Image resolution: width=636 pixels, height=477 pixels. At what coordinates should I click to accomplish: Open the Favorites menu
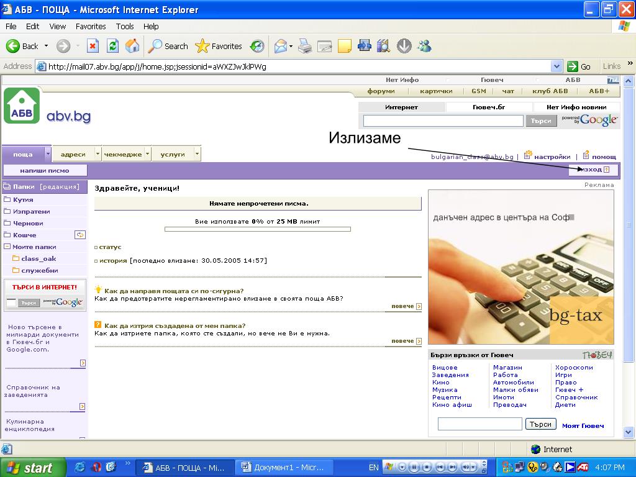[91, 26]
